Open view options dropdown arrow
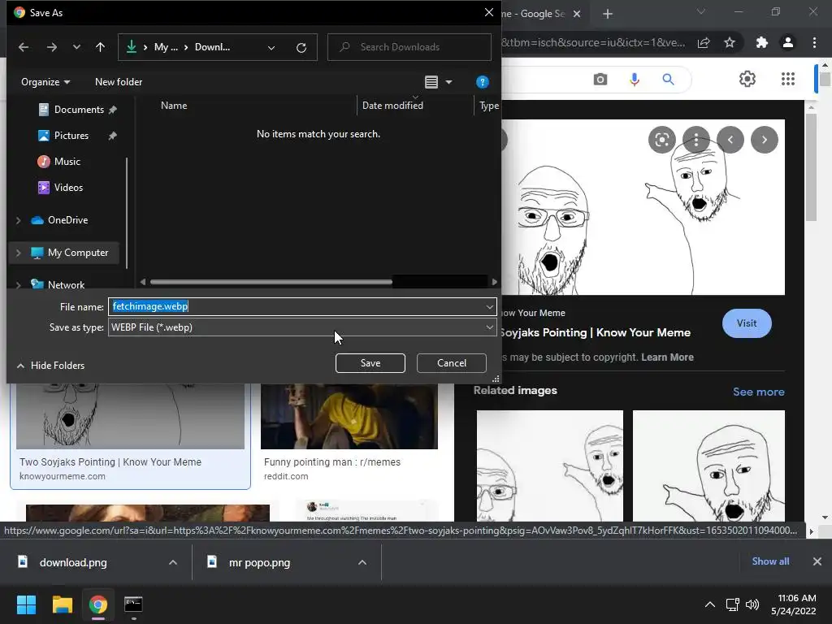The width and height of the screenshot is (832, 624). click(x=448, y=82)
